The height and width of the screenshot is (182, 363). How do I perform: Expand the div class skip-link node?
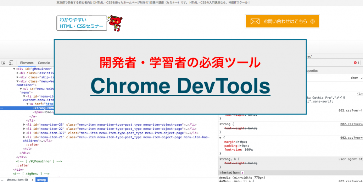click(x=18, y=77)
